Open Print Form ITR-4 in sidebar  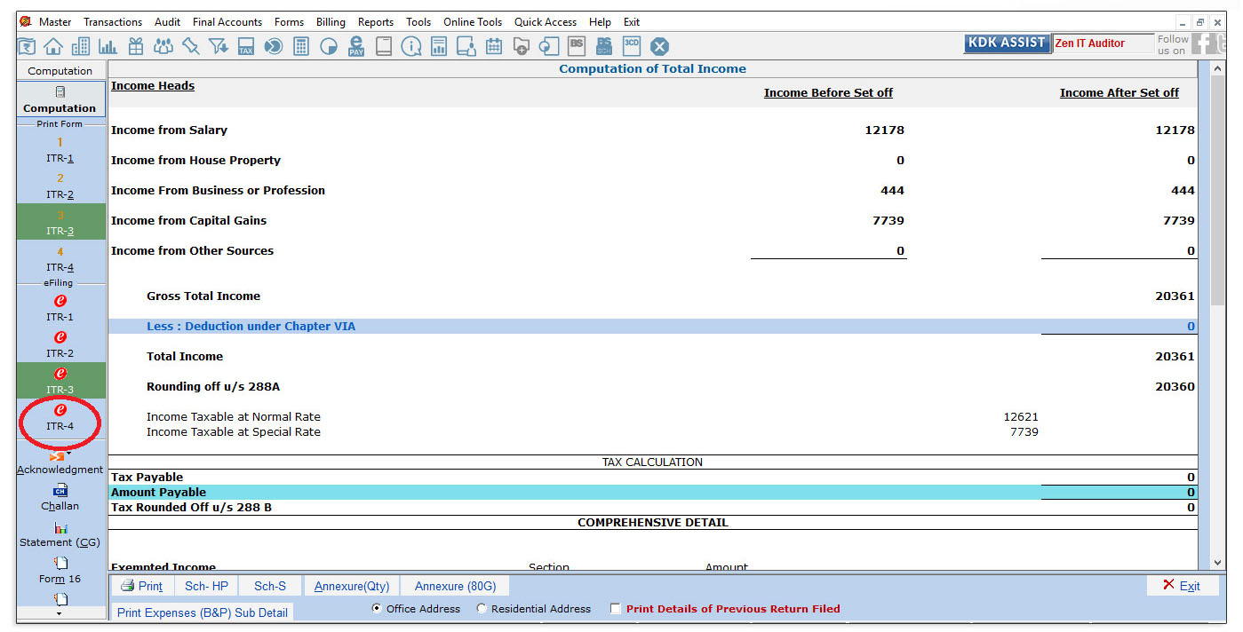pyautogui.click(x=60, y=259)
